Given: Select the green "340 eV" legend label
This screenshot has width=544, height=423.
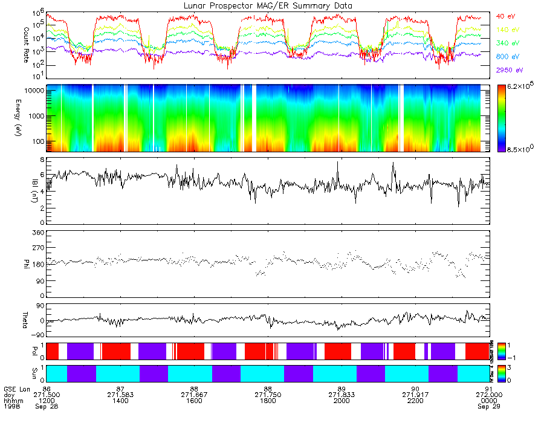Looking at the screenshot, I should (x=508, y=43).
